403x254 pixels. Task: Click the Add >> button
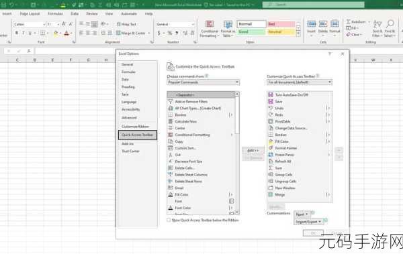(x=253, y=150)
